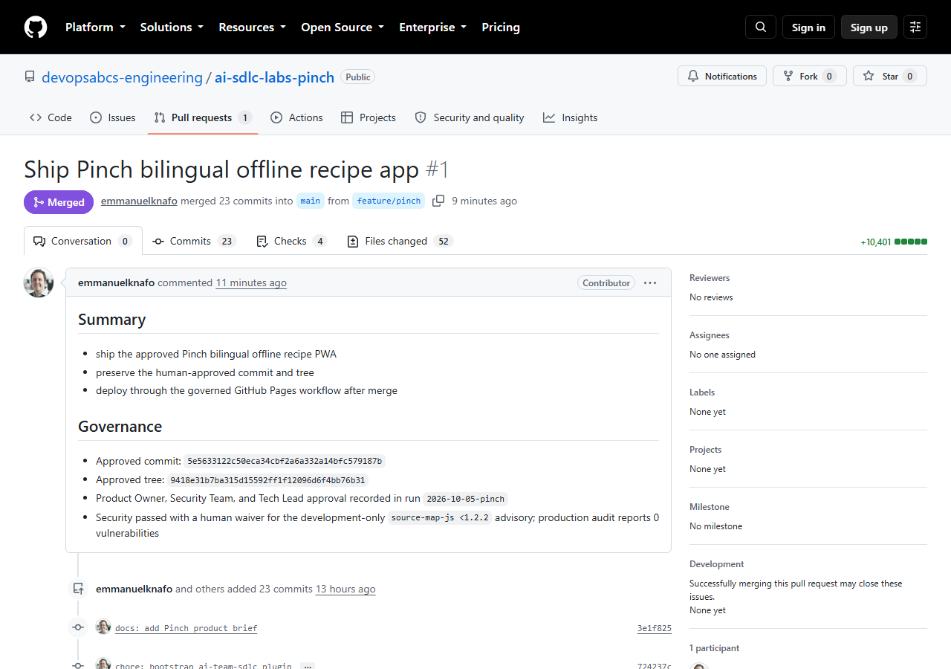Expand the Platform dropdown menu
The height and width of the screenshot is (669, 951).
point(94,27)
